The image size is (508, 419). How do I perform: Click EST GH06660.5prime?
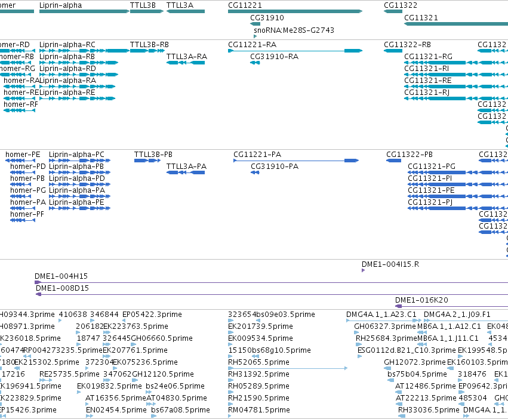134,344
